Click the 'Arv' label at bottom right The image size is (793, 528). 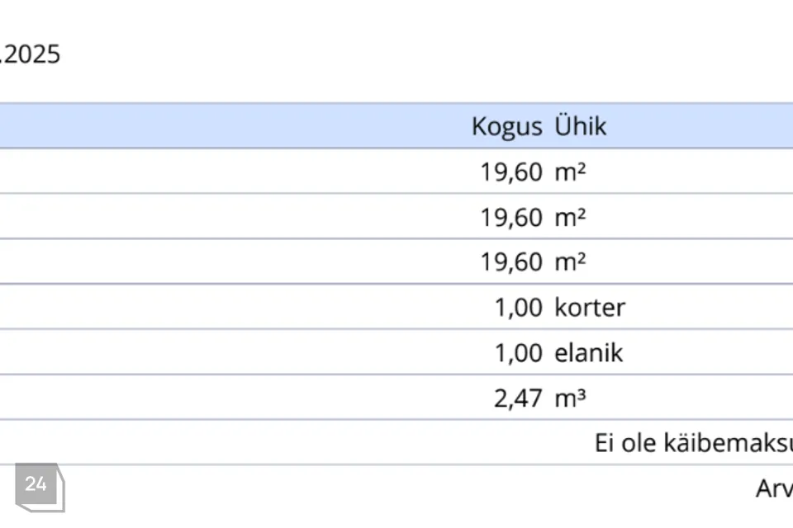coord(773,488)
